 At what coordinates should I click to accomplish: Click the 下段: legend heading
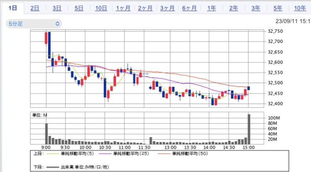pyautogui.click(x=39, y=167)
